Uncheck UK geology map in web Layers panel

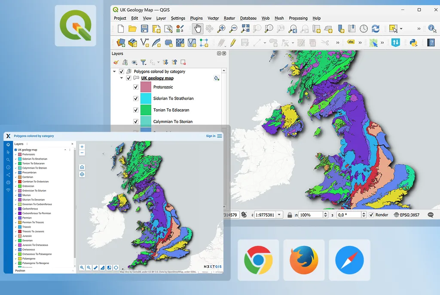point(16,150)
